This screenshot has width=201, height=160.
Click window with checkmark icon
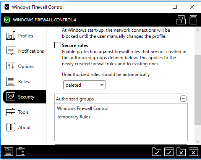pyautogui.click(x=169, y=152)
